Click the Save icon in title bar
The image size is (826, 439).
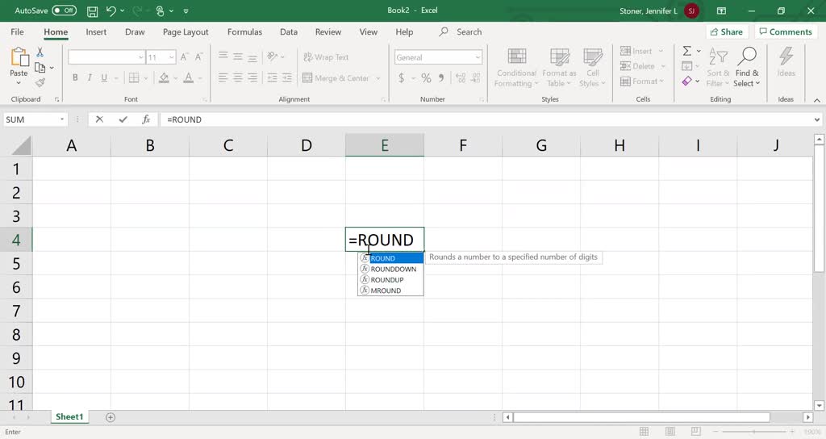pos(92,11)
